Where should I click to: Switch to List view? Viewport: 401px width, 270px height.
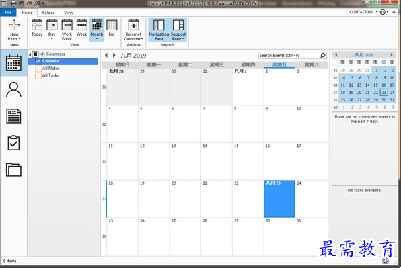click(x=112, y=28)
